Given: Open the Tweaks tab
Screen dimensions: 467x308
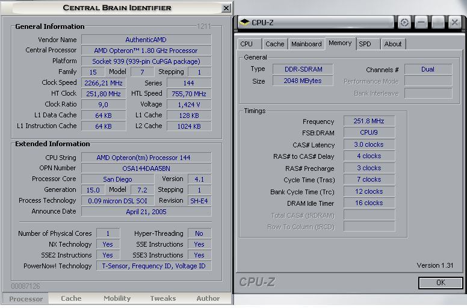Looking at the screenshot, I should click(163, 298).
